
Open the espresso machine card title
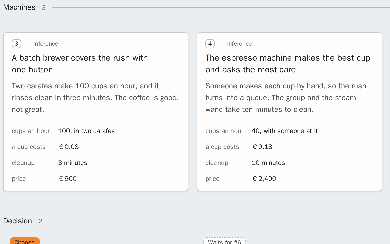tap(288, 64)
